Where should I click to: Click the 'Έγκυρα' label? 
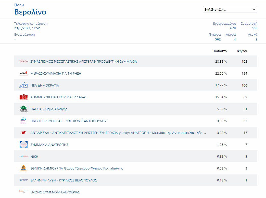(x=215, y=35)
